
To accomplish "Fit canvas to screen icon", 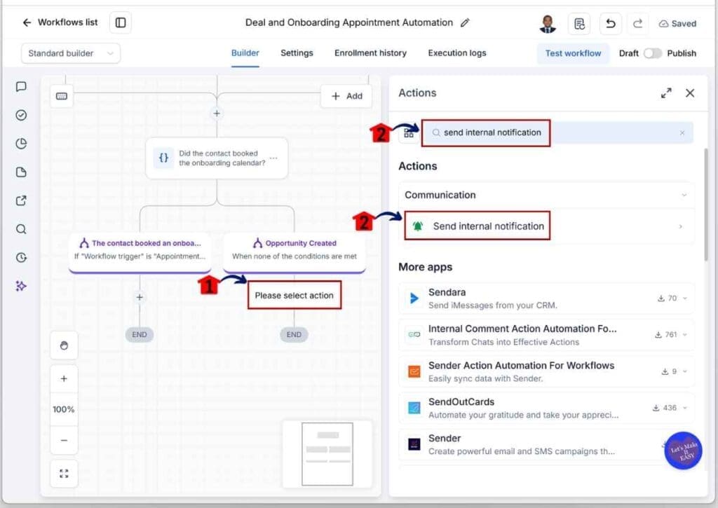I will (x=64, y=474).
